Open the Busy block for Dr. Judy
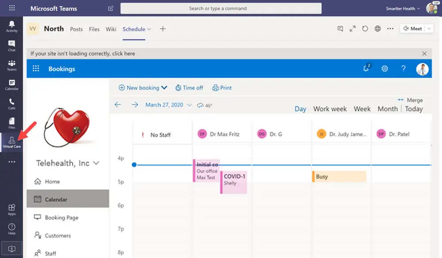The image size is (442, 258). click(x=339, y=176)
